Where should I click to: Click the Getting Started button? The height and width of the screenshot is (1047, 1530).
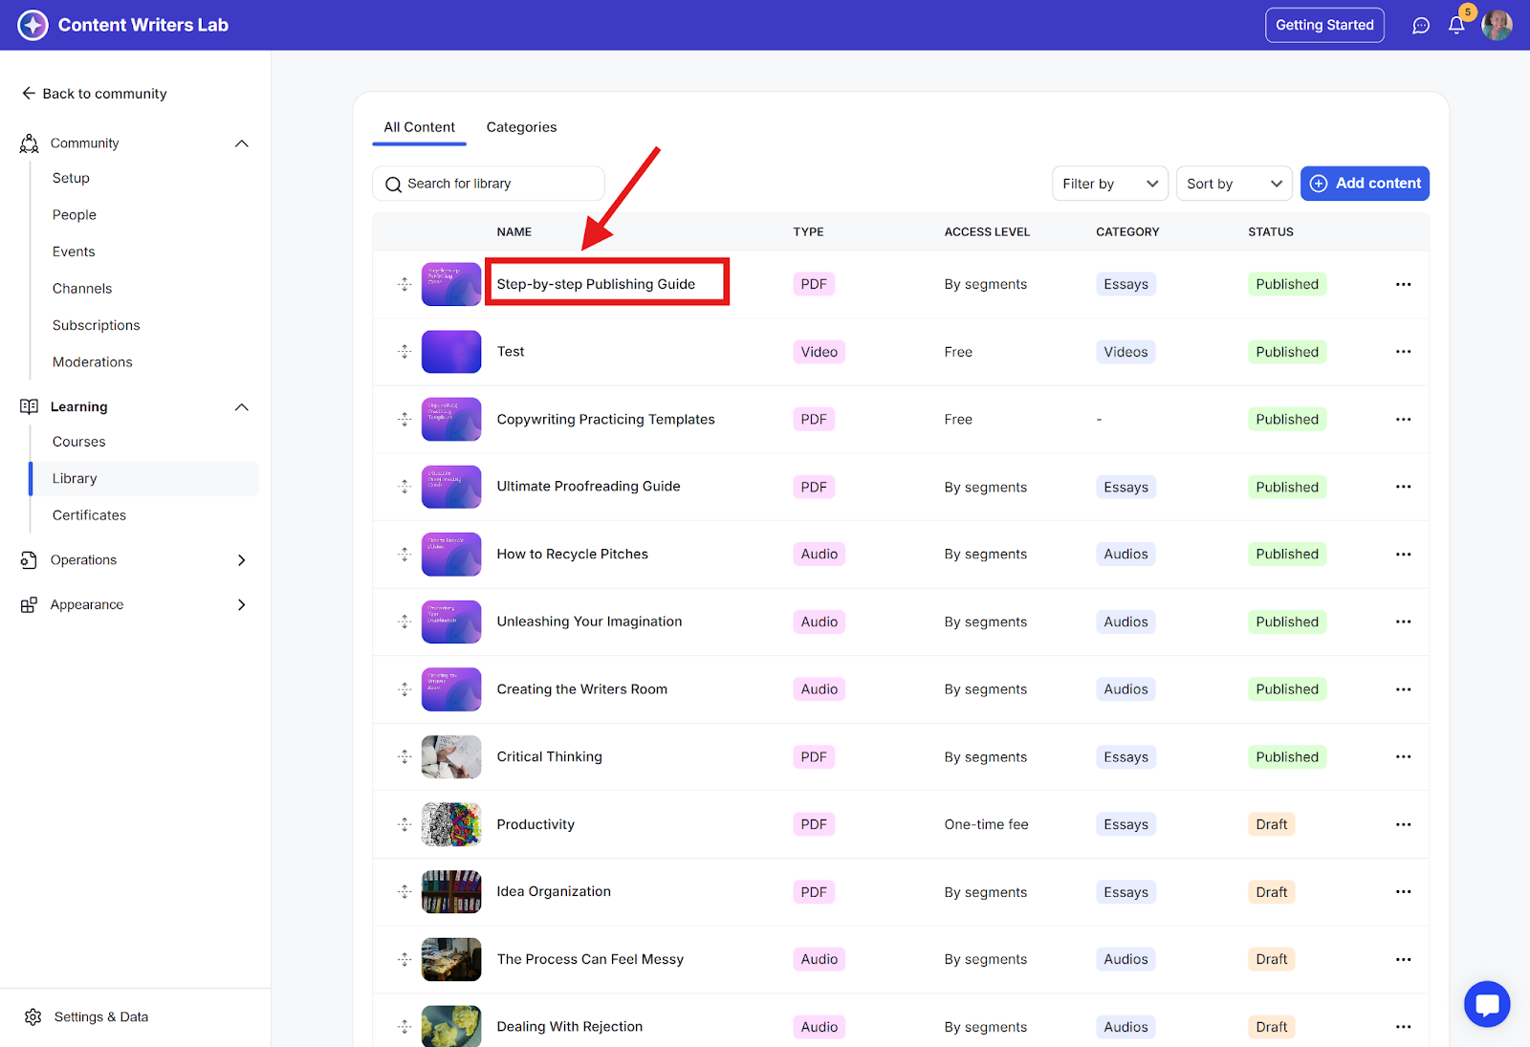point(1324,25)
